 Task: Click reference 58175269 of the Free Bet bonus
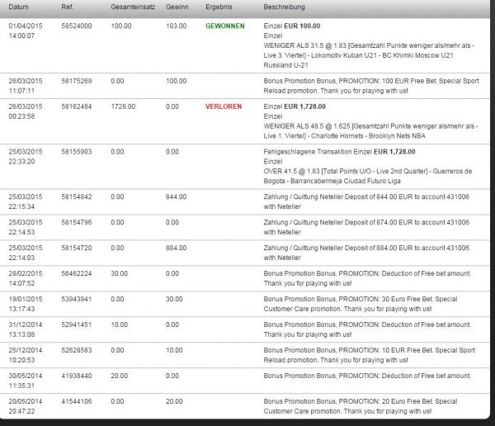click(x=76, y=81)
